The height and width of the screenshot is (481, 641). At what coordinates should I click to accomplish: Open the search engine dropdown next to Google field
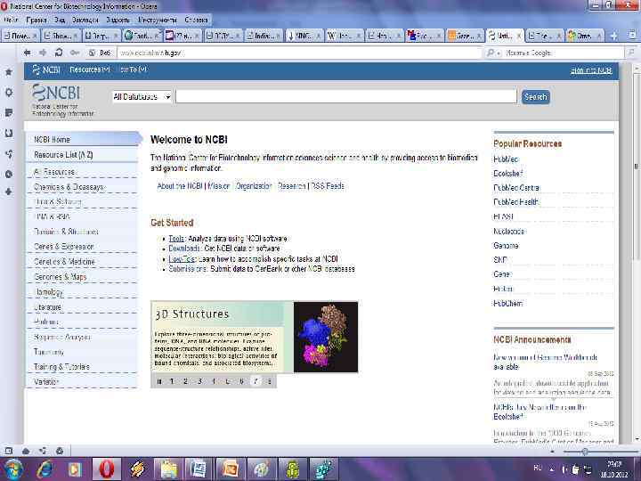tap(493, 53)
